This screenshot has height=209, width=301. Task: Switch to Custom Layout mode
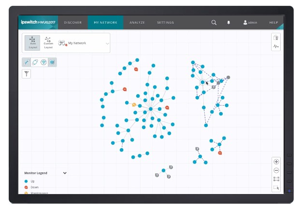click(48, 42)
